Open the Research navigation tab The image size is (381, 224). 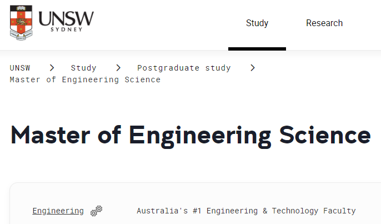324,23
